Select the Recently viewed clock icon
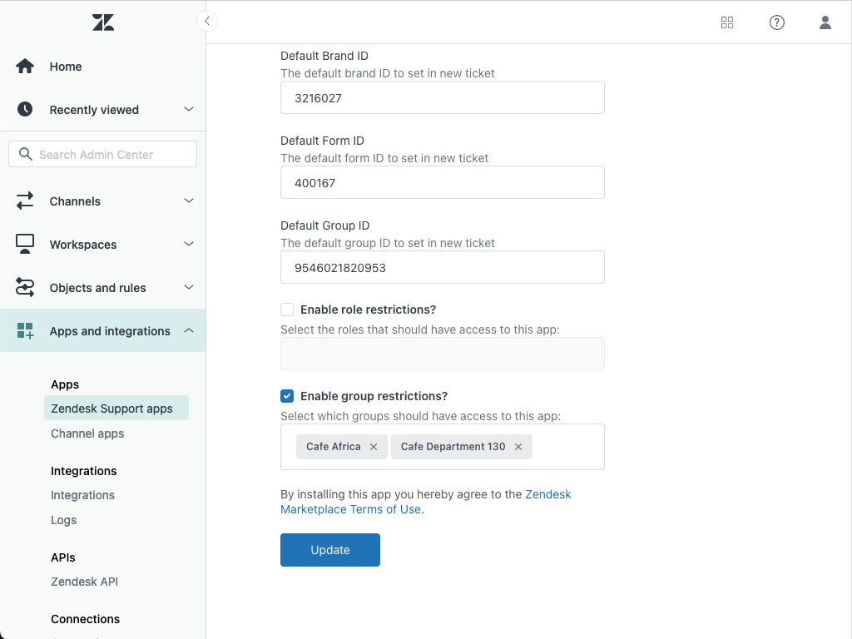The height and width of the screenshot is (639, 852). click(x=24, y=109)
